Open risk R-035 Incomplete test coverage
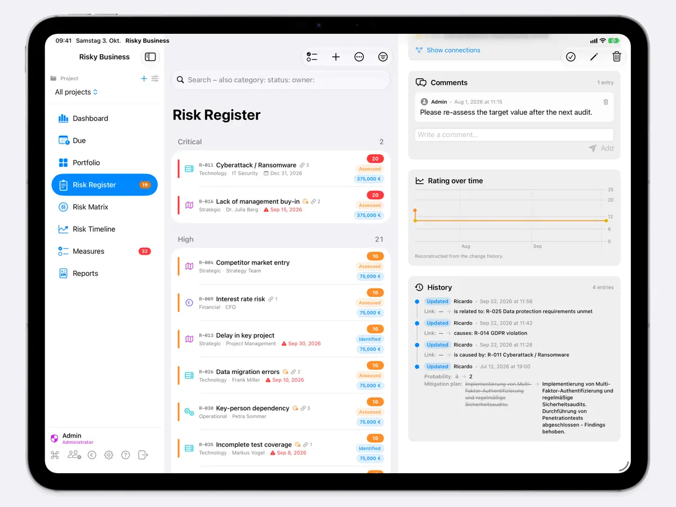 (x=281, y=448)
